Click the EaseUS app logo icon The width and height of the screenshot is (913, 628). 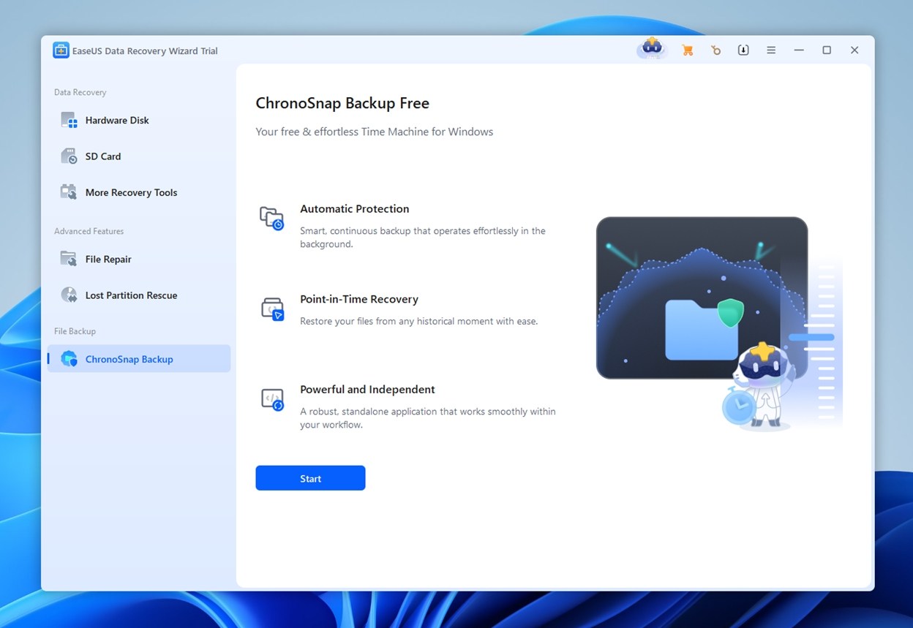tap(61, 50)
